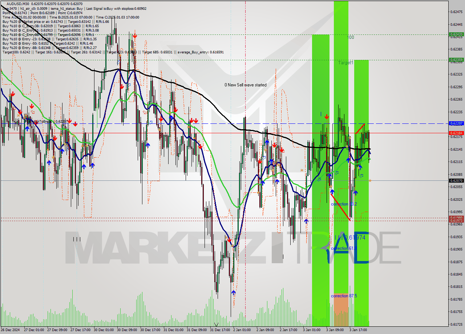Screen dimensions: 465x334
Task: Select the C_Entry61 line with R/R:3.08
Action: 50,30
